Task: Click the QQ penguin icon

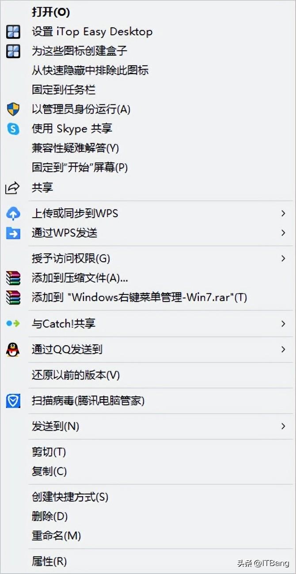Action: 13,350
